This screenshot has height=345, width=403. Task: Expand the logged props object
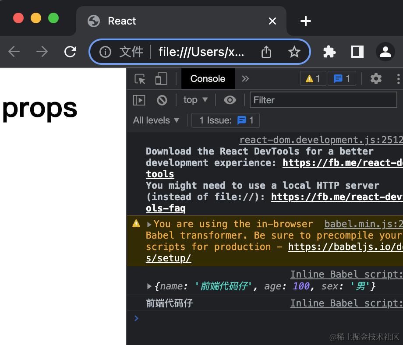tap(149, 286)
